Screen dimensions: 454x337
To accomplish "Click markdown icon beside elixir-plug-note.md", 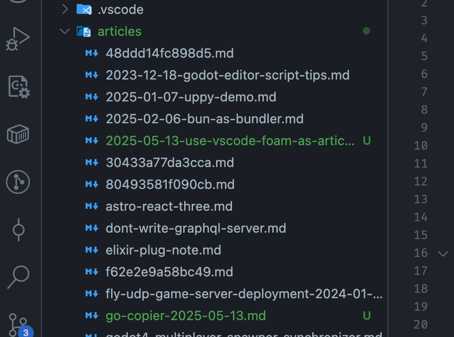I will pyautogui.click(x=92, y=250).
